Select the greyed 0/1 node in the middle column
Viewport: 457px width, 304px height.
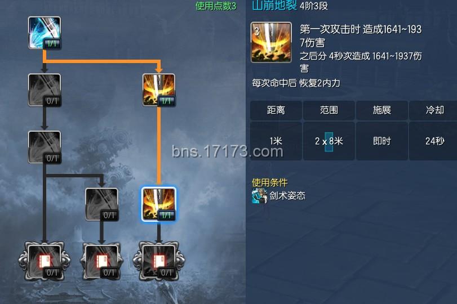coord(101,204)
